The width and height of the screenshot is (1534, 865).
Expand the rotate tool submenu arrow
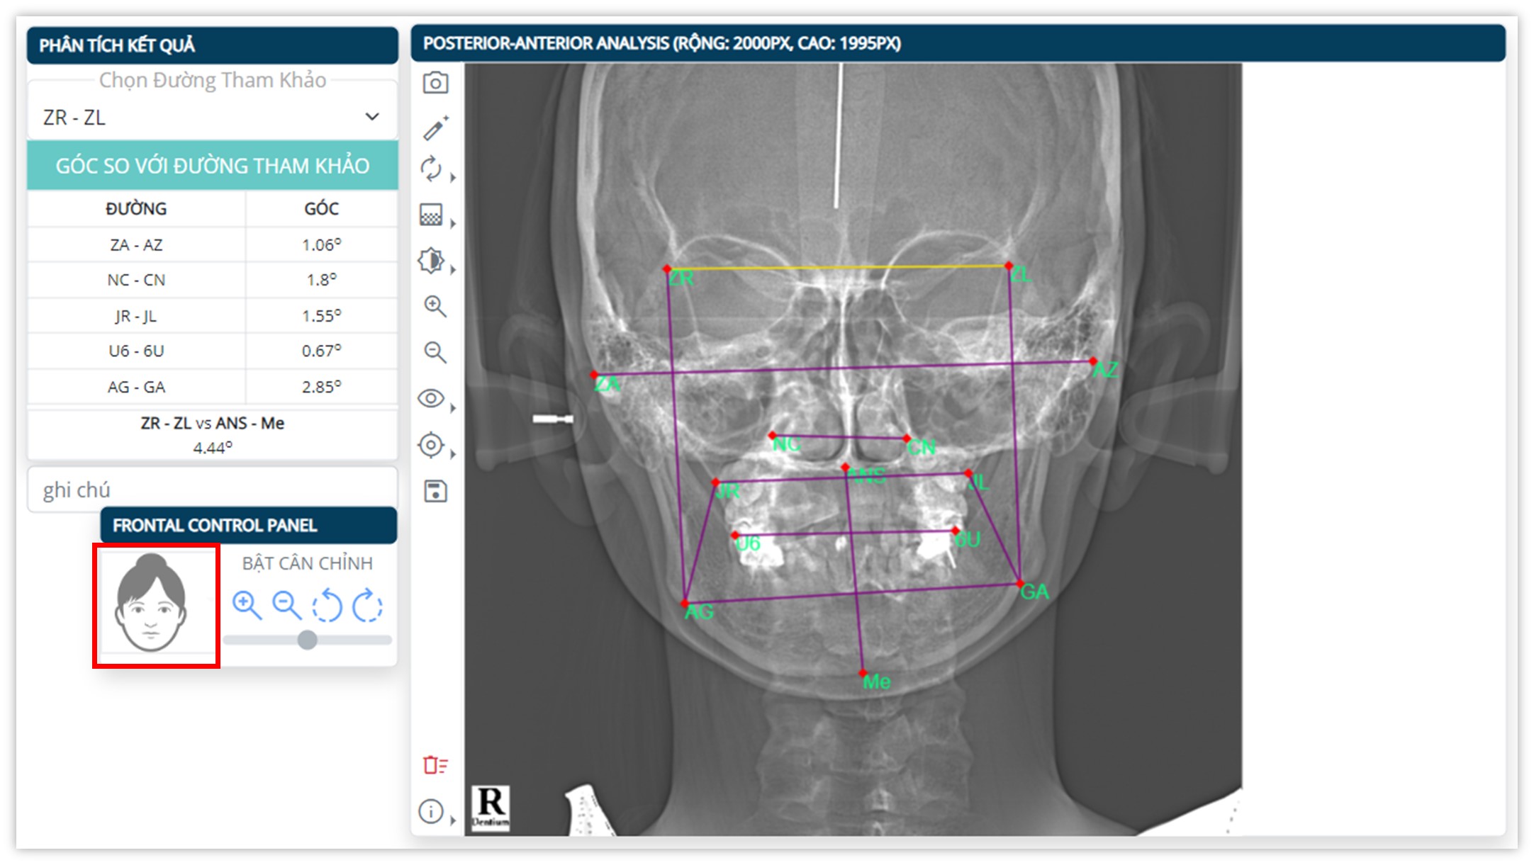(453, 177)
